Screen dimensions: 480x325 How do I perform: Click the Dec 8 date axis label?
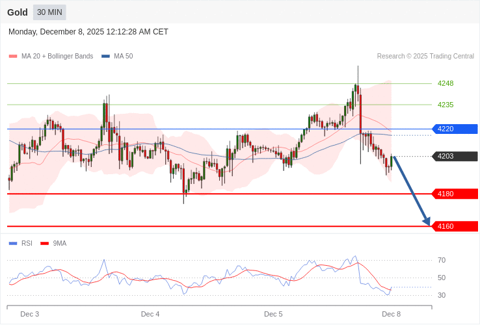click(x=391, y=314)
